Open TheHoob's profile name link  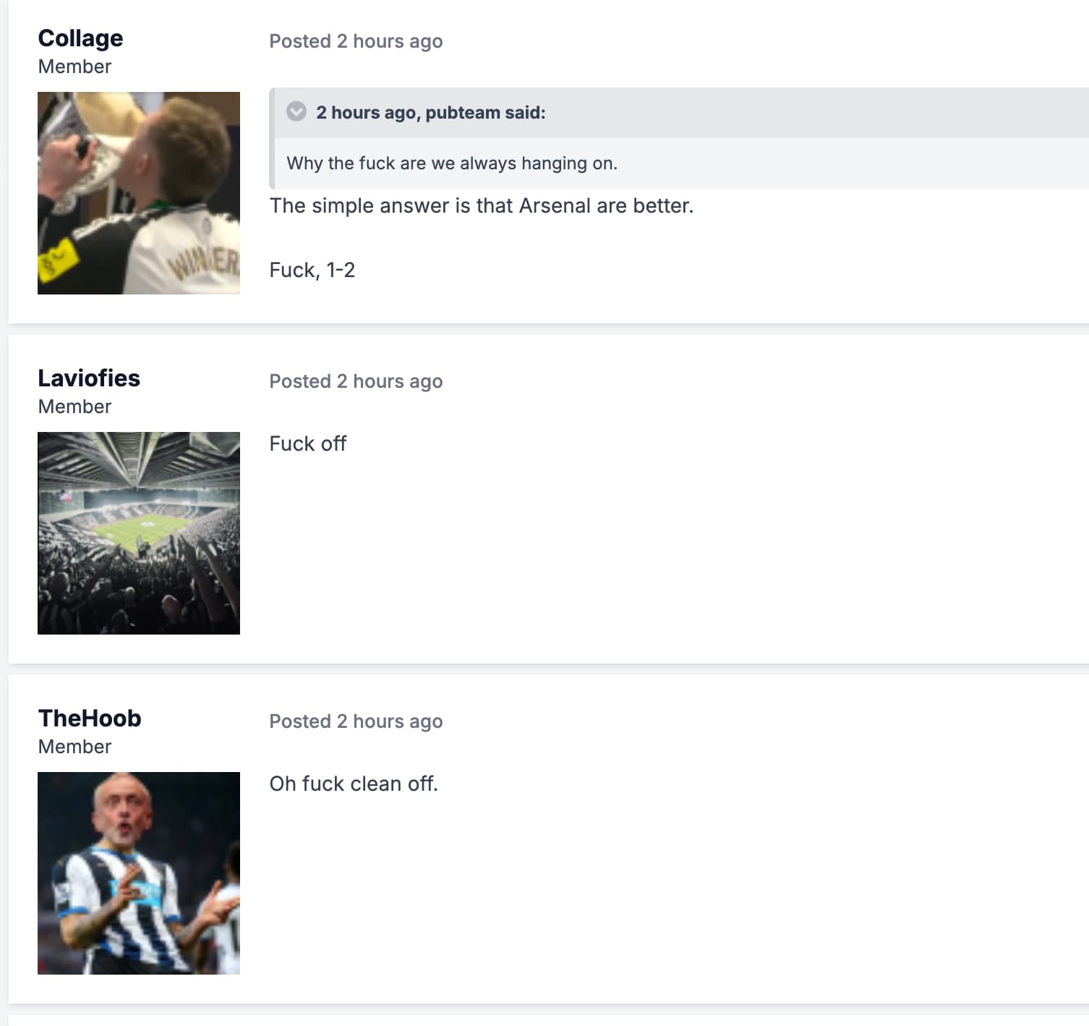tap(90, 718)
